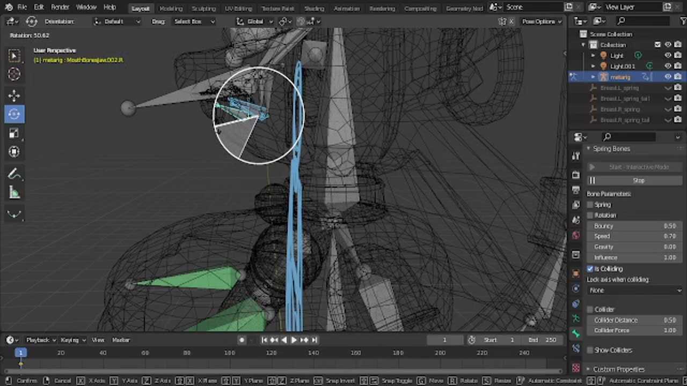Screen dimensions: 687x386
Task: Toggle the auto keying record button
Action: (x=242, y=340)
